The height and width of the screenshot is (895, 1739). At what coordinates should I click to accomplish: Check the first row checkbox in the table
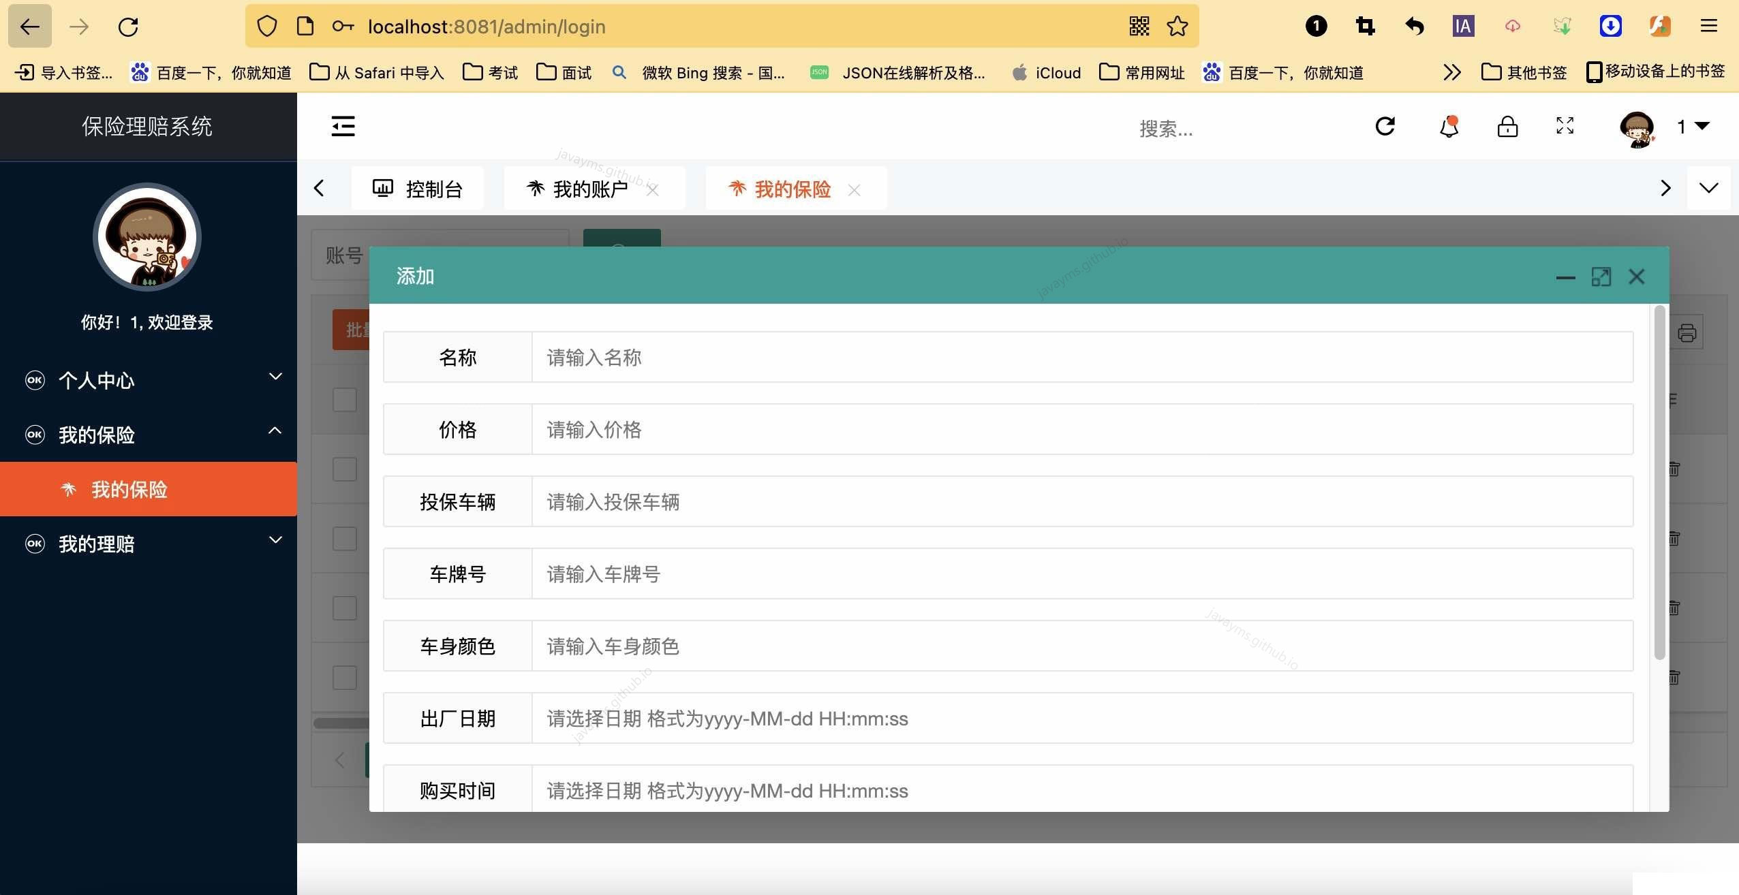click(344, 401)
